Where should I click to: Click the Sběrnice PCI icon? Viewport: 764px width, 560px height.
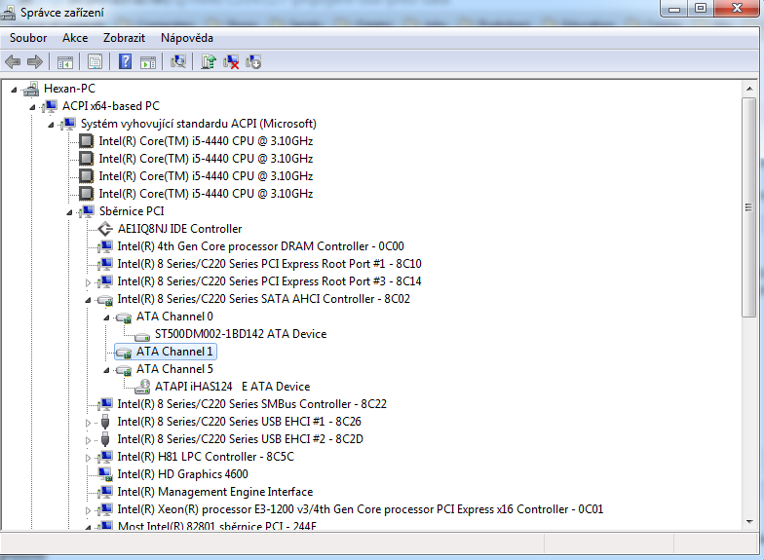87,211
